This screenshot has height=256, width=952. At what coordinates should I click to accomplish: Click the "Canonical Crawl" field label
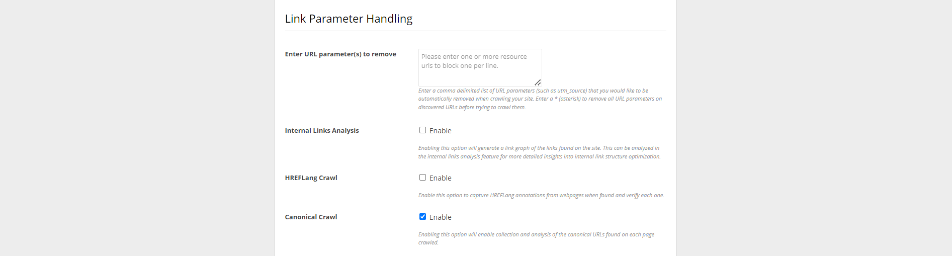click(311, 217)
